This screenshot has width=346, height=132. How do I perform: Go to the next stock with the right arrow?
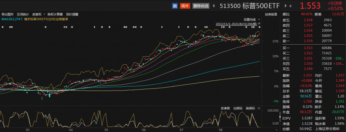click(x=285, y=6)
